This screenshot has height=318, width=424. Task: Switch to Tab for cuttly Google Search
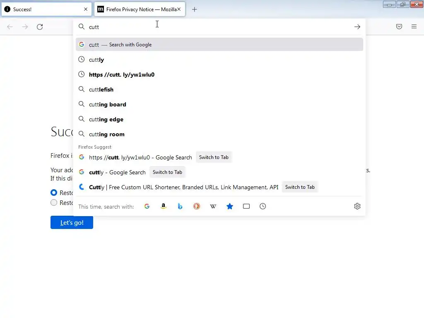(167, 172)
